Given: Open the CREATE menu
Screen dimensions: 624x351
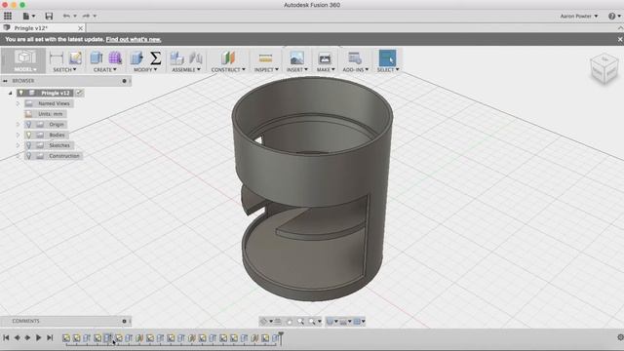Looking at the screenshot, I should point(105,69).
